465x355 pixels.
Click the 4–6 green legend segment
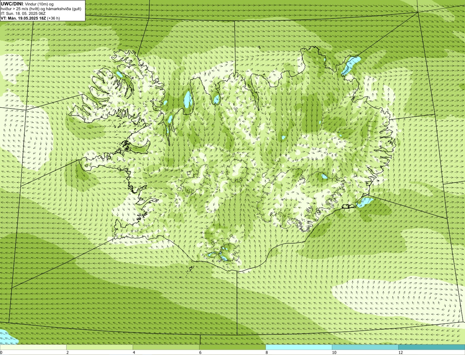[166, 347]
